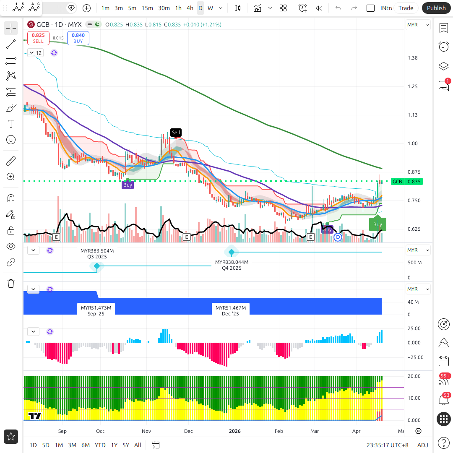453x453 pixels.
Task: Select the text annotation tool
Action: point(11,124)
